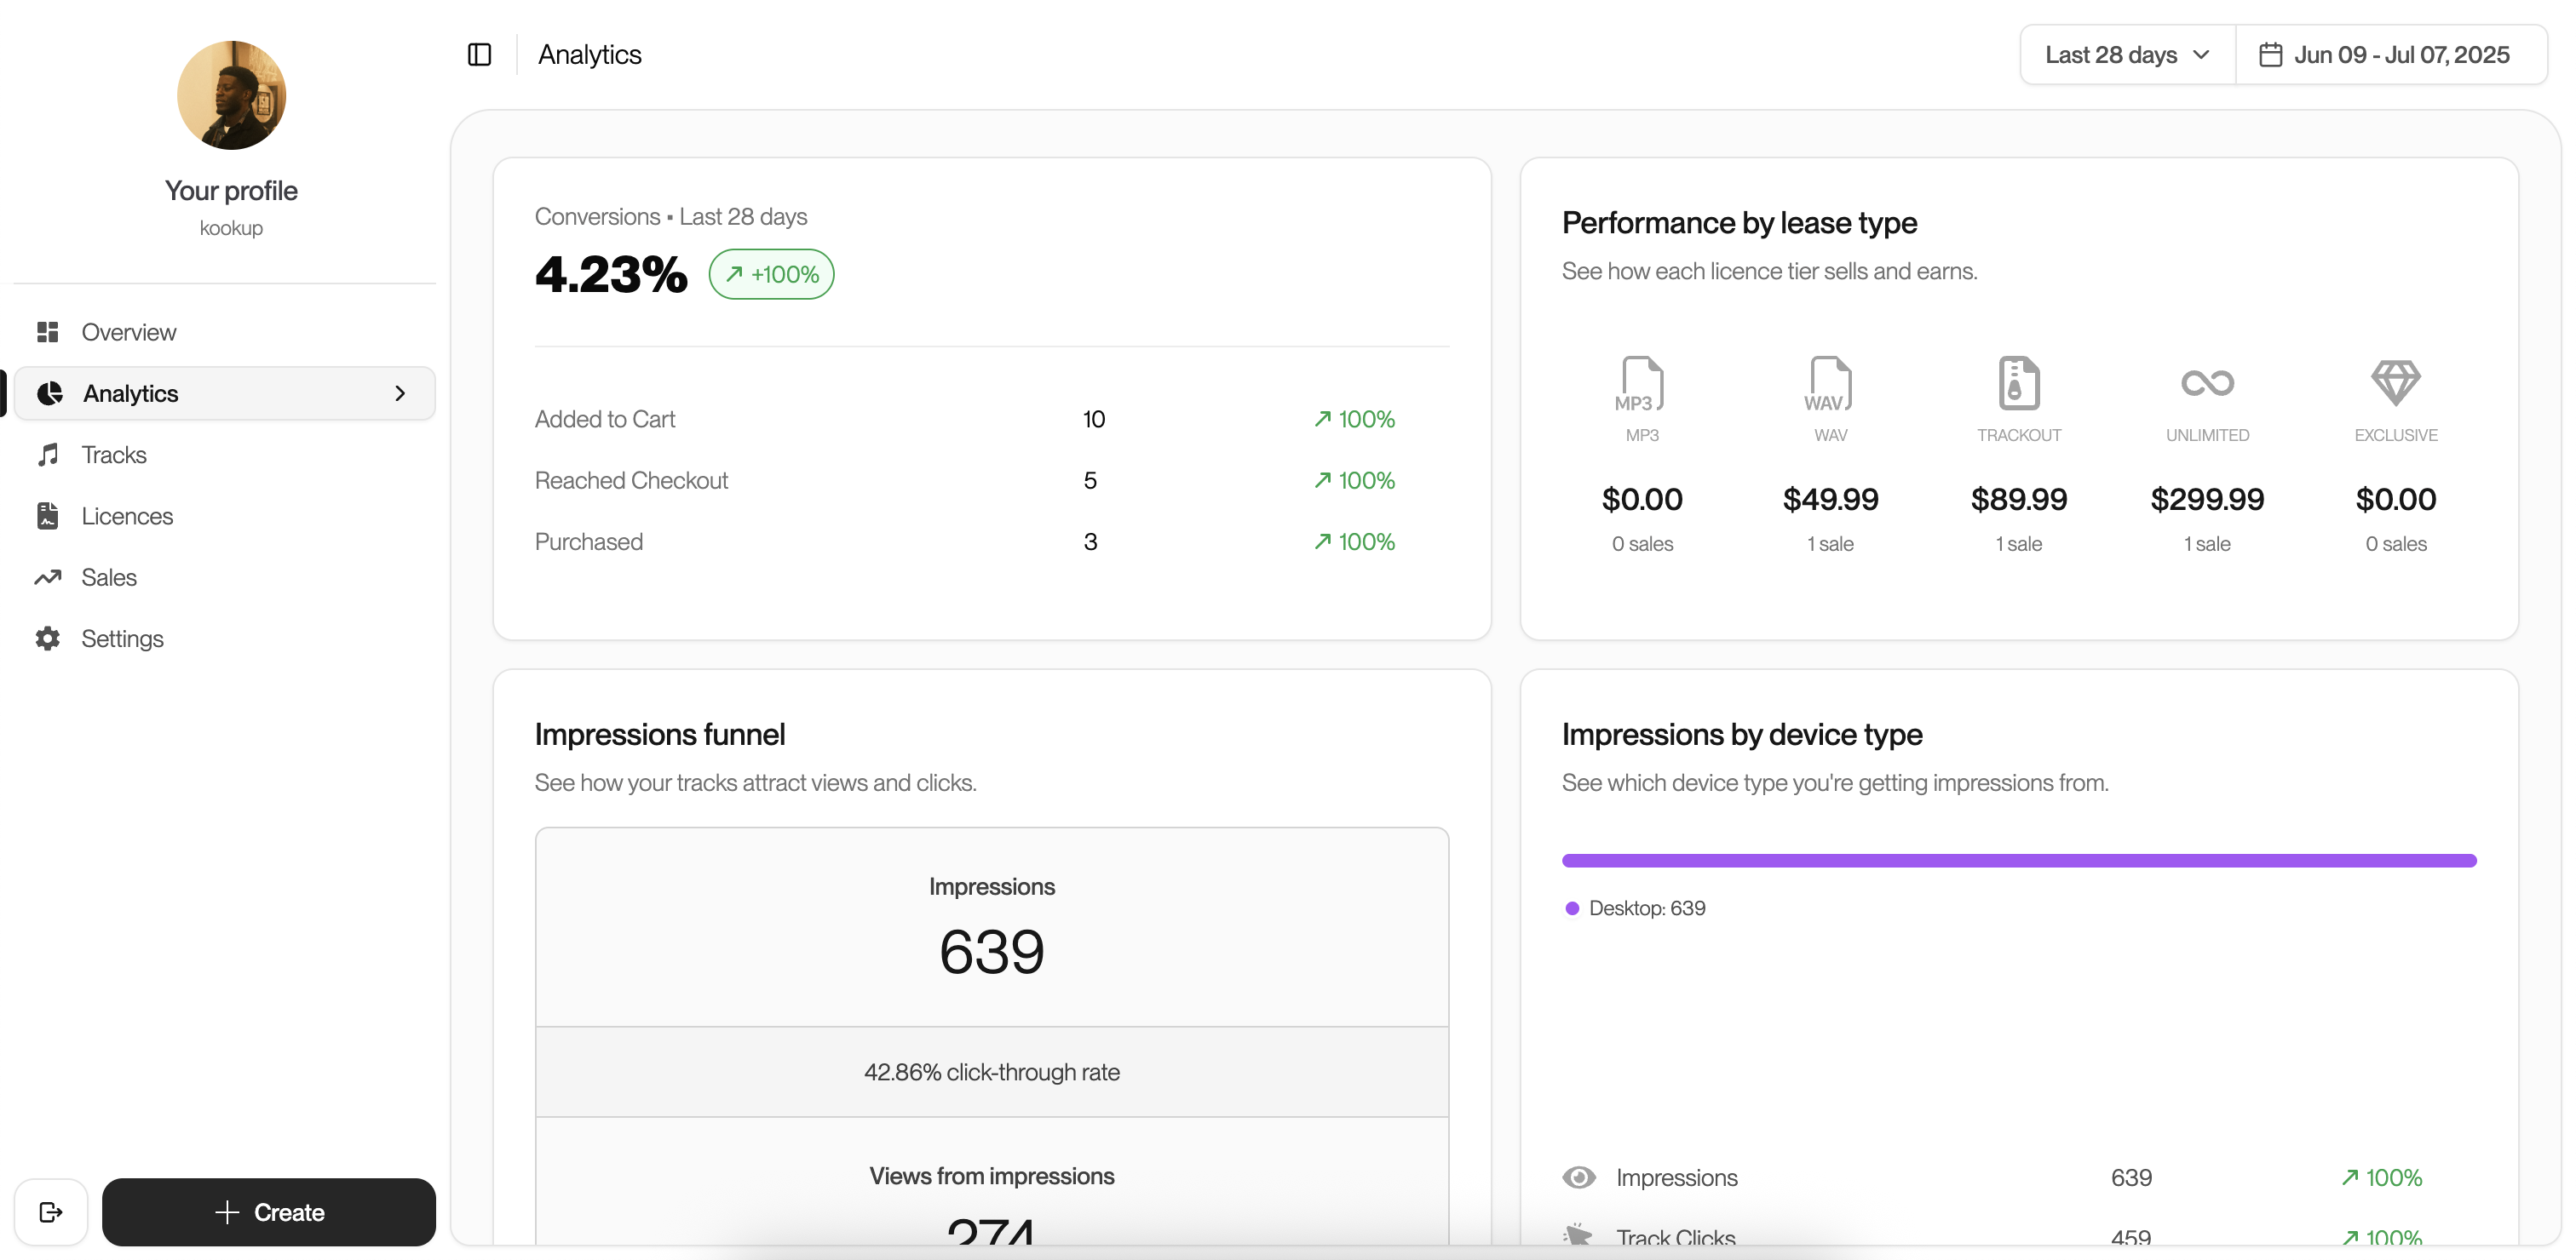Click the Impressions by device type heading
The height and width of the screenshot is (1260, 2576).
tap(1742, 735)
